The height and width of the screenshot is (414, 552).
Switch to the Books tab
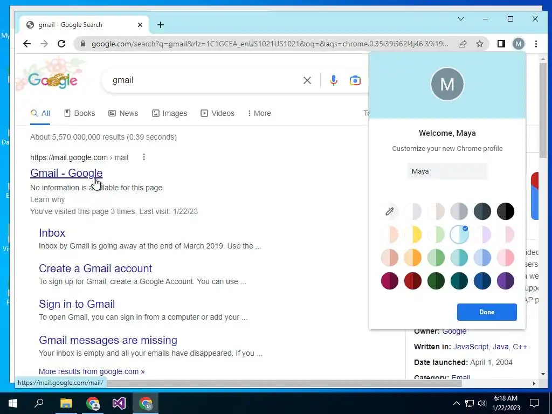(x=80, y=113)
